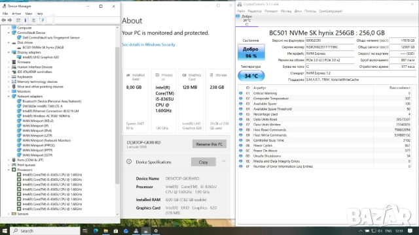Select Bluetooth Device Personal Area Network icon
419x235 pixels.
[19, 101]
